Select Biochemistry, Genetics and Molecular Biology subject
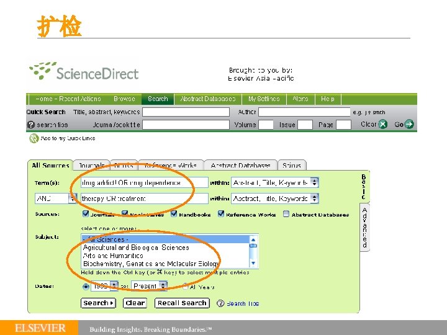Viewport: 447px width, 335px height. tap(165, 264)
